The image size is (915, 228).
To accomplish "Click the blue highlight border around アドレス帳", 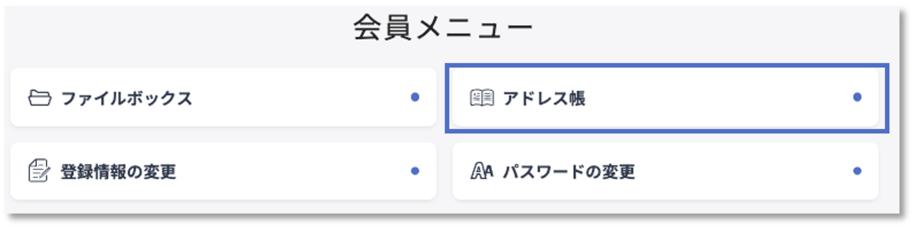I will (667, 65).
